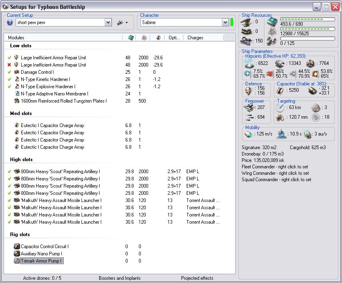Click the CPU icon beside 493.6 / 690
342x283 pixels.
[x=272, y=22]
